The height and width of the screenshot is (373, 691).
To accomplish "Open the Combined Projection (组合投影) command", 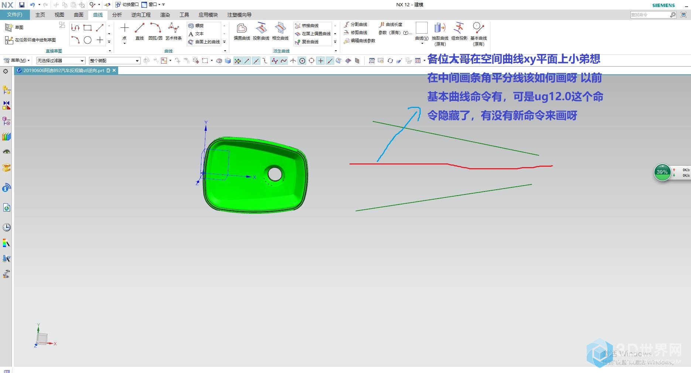I will point(459,31).
